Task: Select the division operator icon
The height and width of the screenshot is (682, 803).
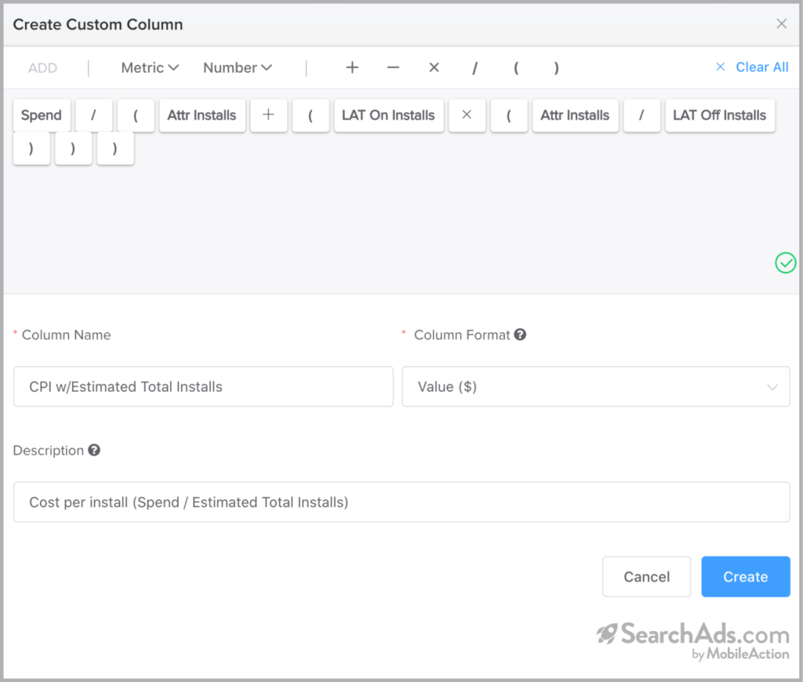Action: click(x=475, y=67)
